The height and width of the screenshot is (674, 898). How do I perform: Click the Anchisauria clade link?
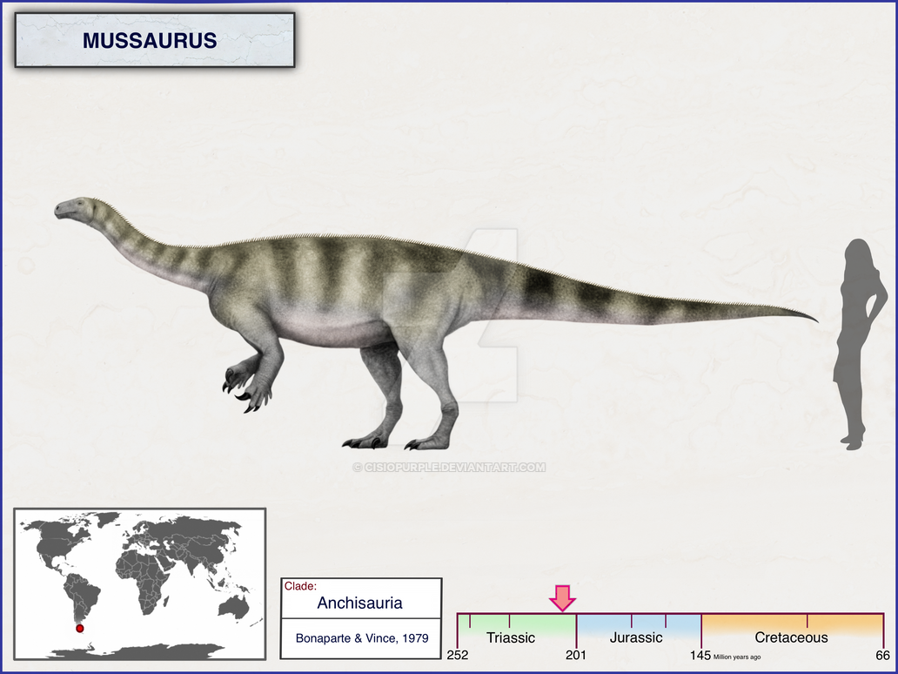click(360, 603)
